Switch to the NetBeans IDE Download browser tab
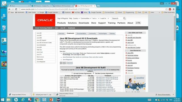The image size is (182, 102). 63,6
